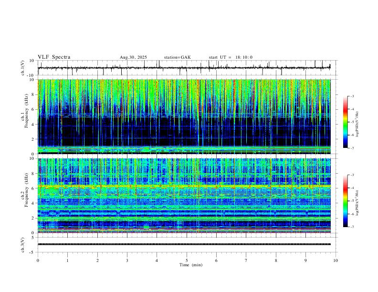
Task: Click the 'station=GAK' label
Action: 178,57
